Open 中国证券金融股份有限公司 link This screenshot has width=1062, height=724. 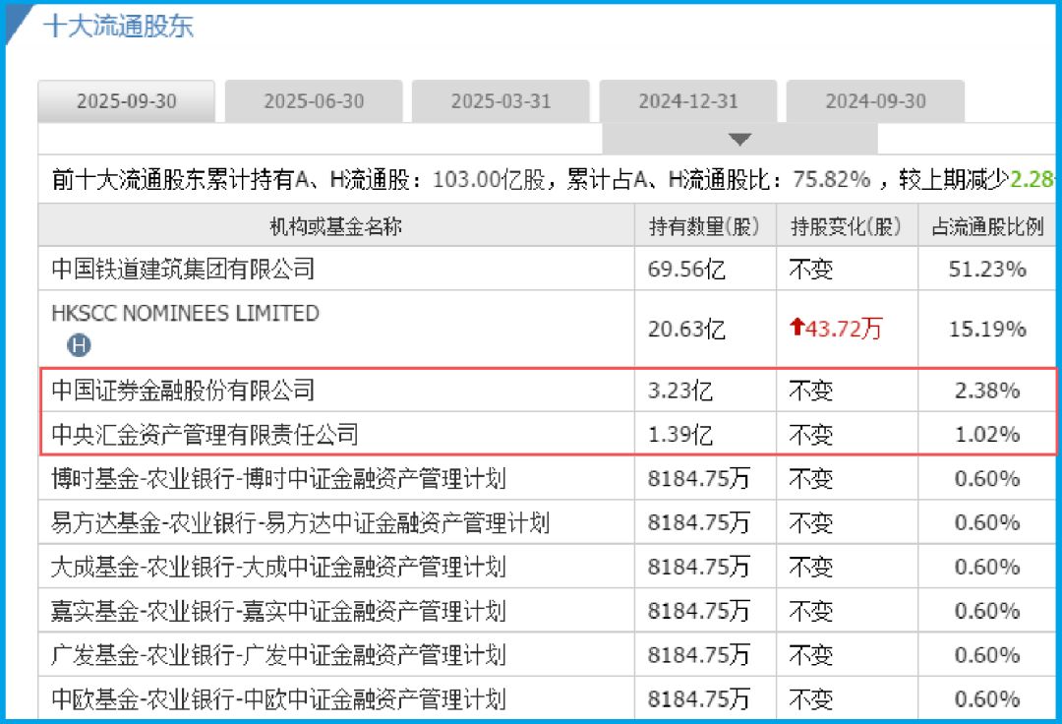(183, 391)
